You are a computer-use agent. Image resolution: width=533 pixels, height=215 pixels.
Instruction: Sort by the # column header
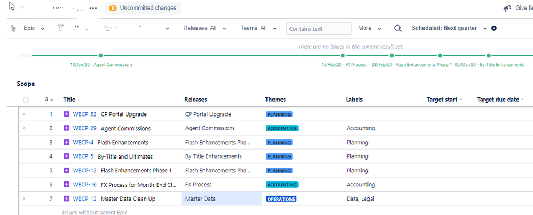point(49,100)
